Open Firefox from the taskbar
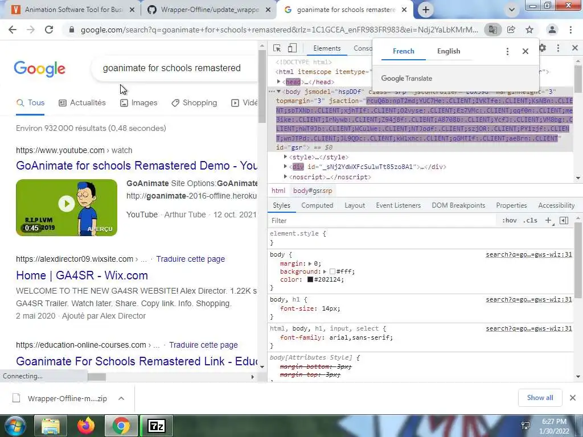 [86, 426]
